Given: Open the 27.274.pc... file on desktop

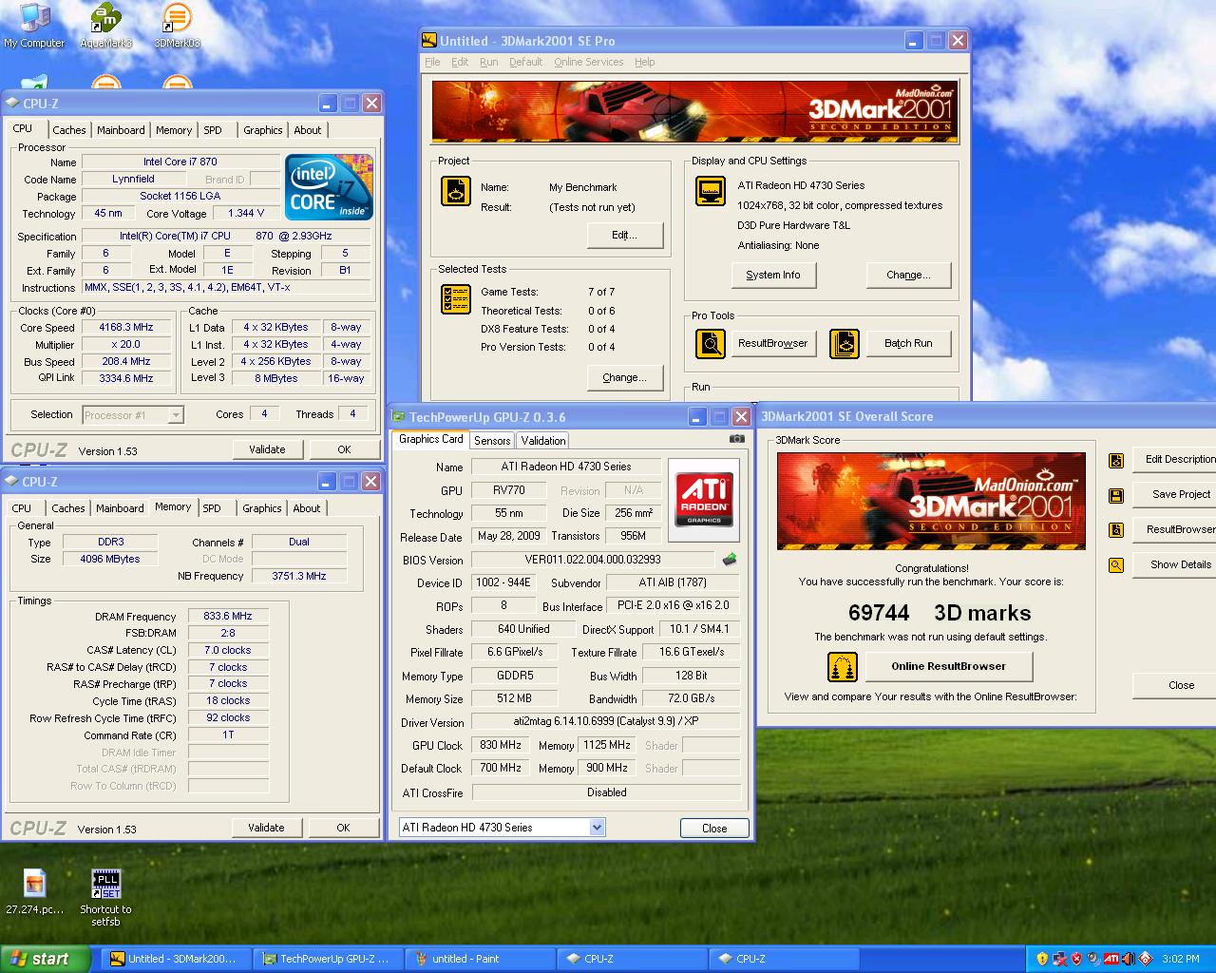Looking at the screenshot, I should point(35,893).
